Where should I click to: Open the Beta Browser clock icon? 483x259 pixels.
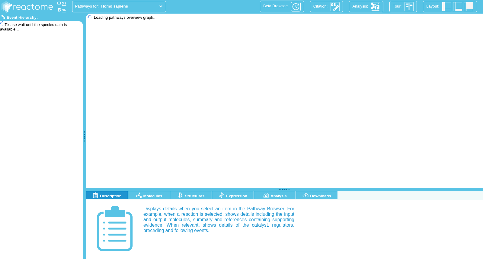296,7
